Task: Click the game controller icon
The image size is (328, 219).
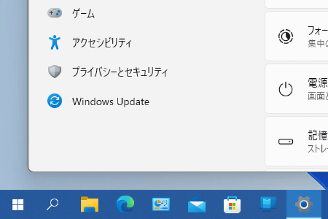Action: pyautogui.click(x=54, y=13)
